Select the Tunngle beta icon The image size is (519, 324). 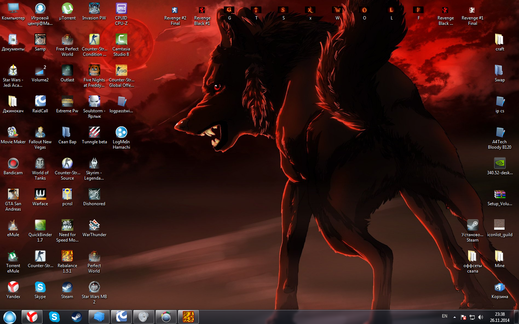coord(94,136)
